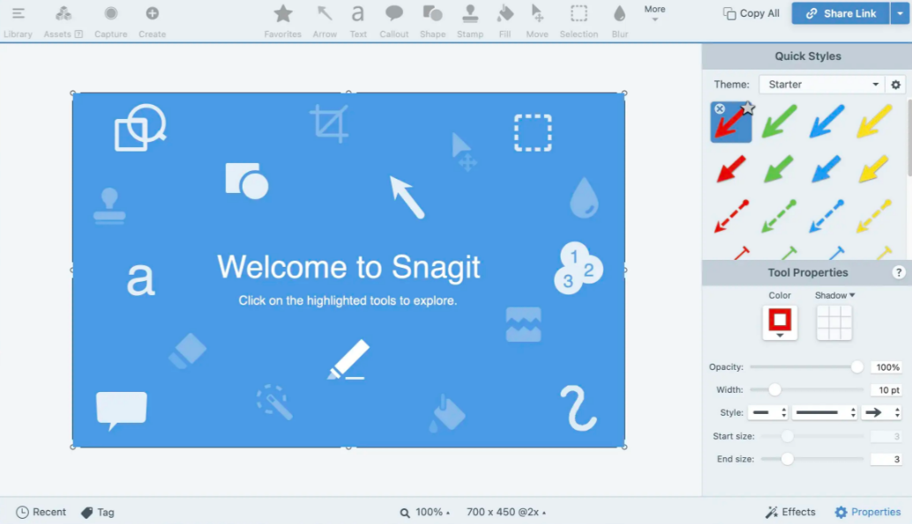The image size is (912, 524).
Task: Choose yellow dashed arrow style
Action: (874, 216)
